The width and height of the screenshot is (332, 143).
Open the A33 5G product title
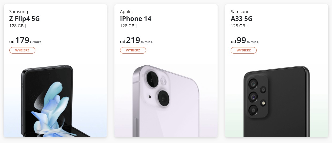[241, 19]
